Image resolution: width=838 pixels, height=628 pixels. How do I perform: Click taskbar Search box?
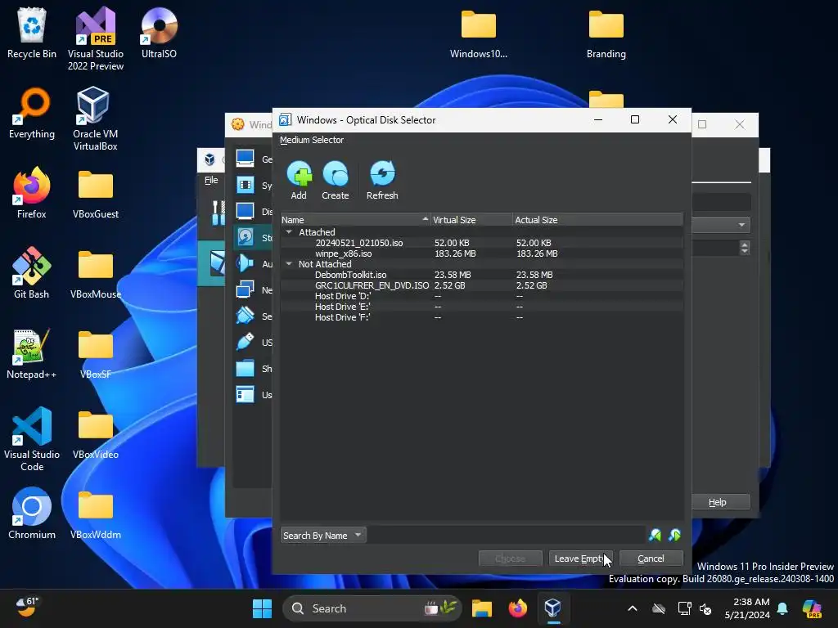372,608
